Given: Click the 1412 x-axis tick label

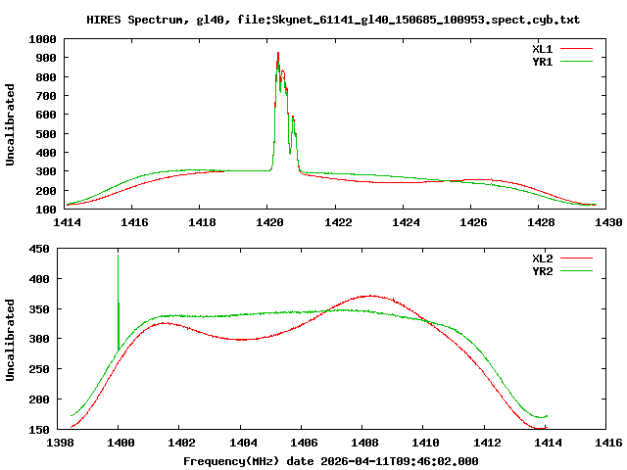Looking at the screenshot, I should (487, 443).
